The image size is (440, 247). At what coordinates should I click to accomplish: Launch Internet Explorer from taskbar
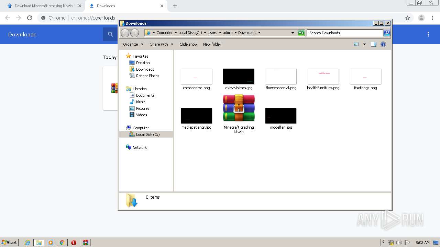pos(27,243)
